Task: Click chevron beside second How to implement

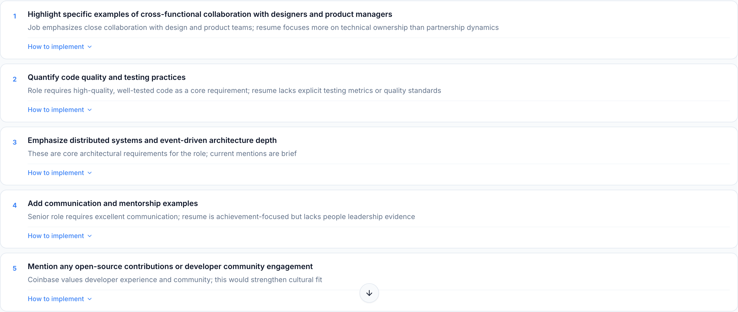Action: [x=90, y=110]
